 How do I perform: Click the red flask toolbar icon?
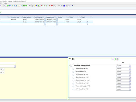[49, 6]
